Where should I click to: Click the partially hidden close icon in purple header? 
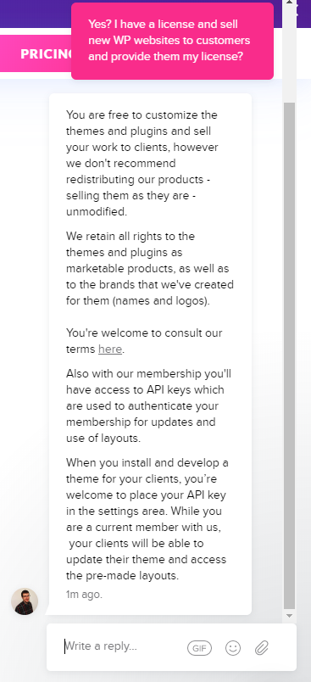(297, 11)
